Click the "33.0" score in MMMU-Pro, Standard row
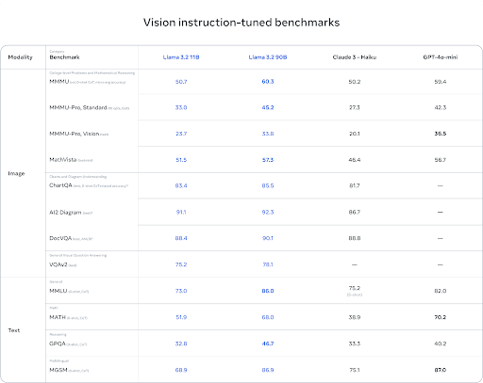 (x=181, y=107)
